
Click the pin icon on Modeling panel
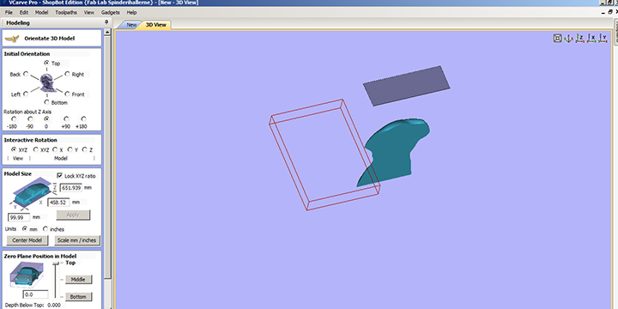(106, 22)
